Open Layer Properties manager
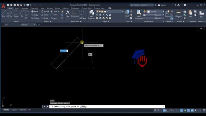The height and width of the screenshot is (116, 206). (x=91, y=15)
